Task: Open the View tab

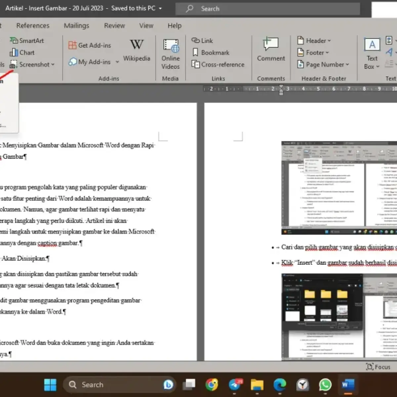Action: click(x=146, y=25)
